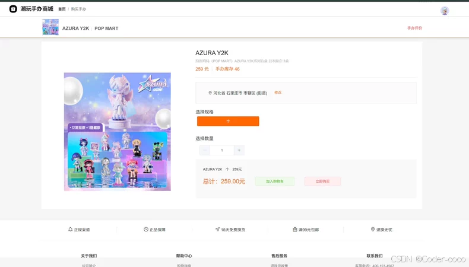Click 加入购物车 add to cart button
The width and height of the screenshot is (469, 267).
coord(275,181)
